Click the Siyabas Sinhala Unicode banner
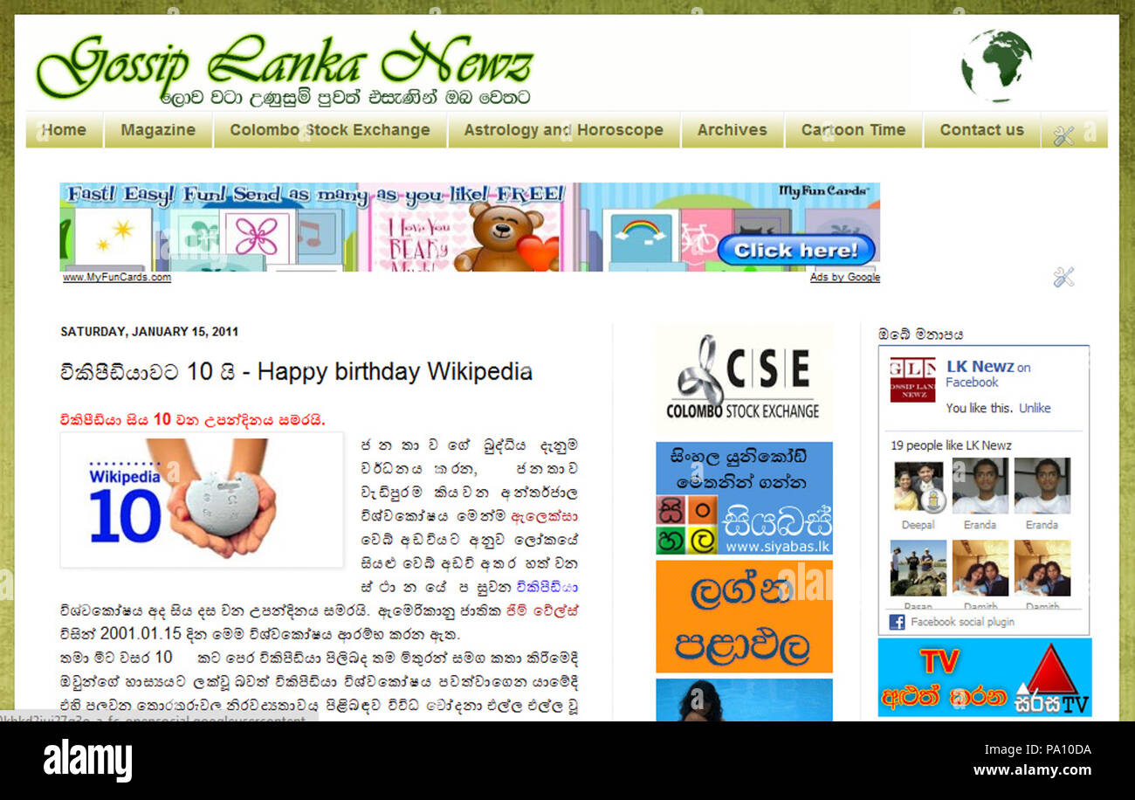Image resolution: width=1135 pixels, height=800 pixels. click(744, 499)
